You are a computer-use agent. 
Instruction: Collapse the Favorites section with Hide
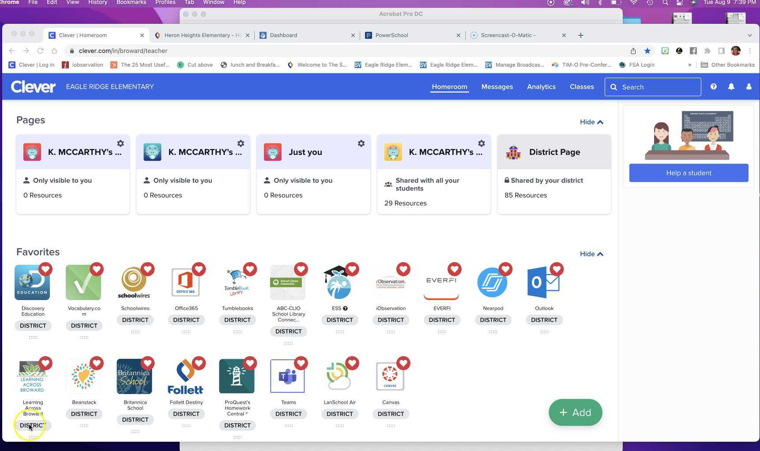(591, 254)
